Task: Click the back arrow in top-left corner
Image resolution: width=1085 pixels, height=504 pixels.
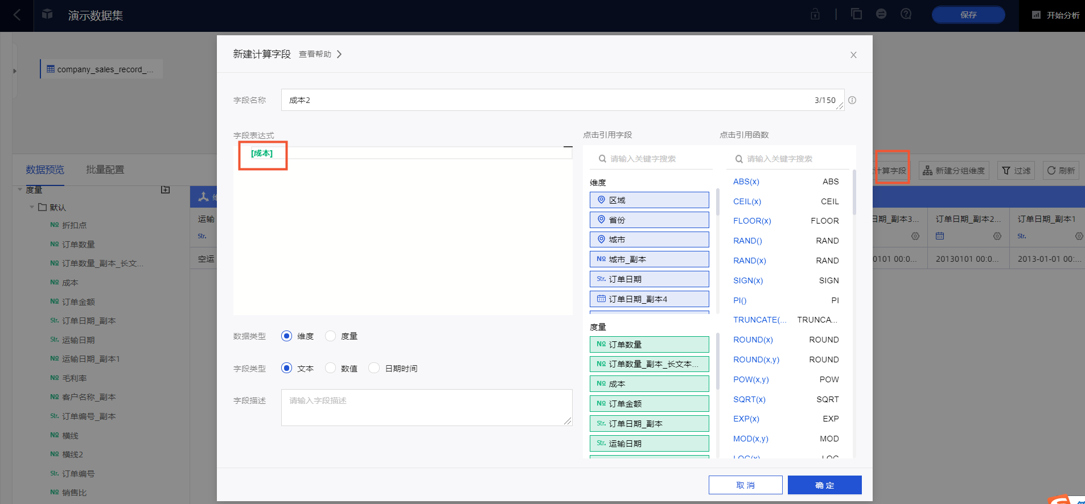Action: (x=17, y=15)
